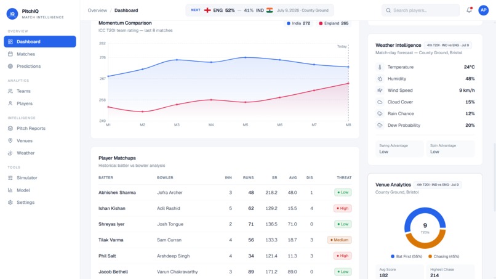Screen dimensions: 496x279
Task: Click the Players person icon
Action: pyautogui.click(x=10, y=103)
